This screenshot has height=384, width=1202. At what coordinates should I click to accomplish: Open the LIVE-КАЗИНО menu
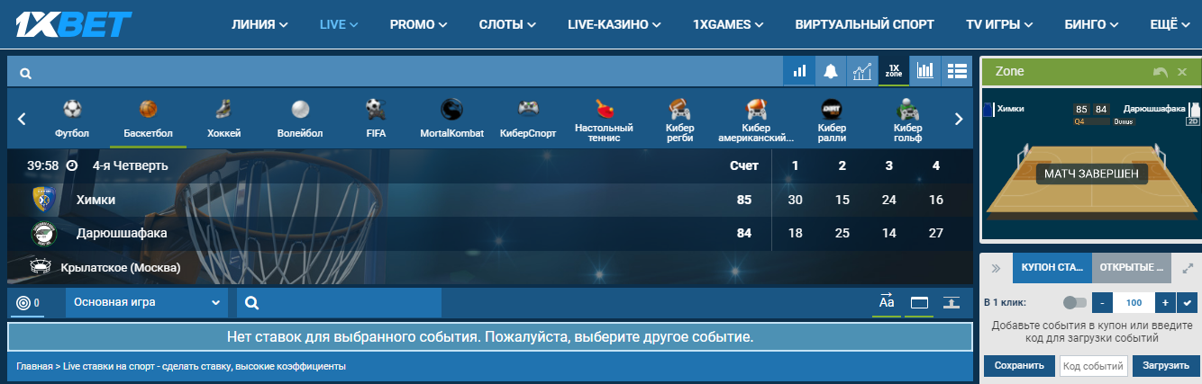coord(615,24)
